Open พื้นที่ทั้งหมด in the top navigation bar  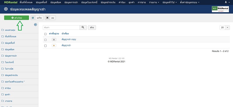tap(26, 2)
